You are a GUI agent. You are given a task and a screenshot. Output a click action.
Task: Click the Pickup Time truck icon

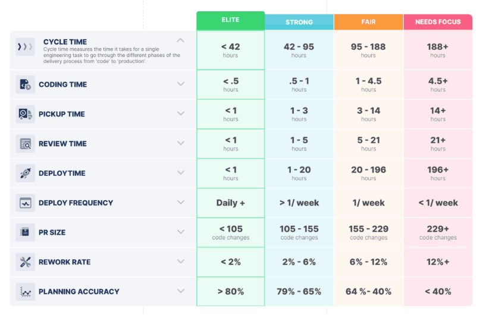point(25,114)
